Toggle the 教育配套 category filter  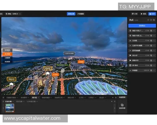coord(7,50)
